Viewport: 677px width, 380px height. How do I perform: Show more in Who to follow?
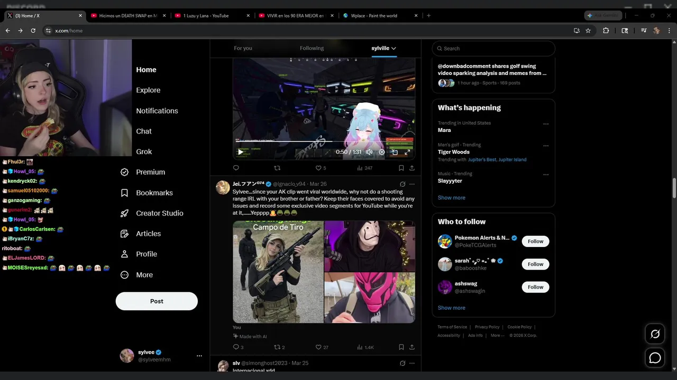point(452,308)
